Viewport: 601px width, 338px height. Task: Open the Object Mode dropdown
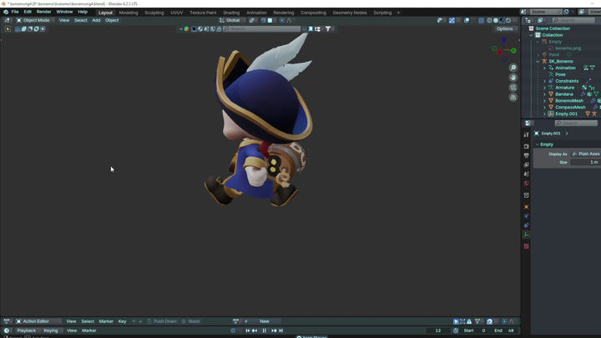point(35,20)
